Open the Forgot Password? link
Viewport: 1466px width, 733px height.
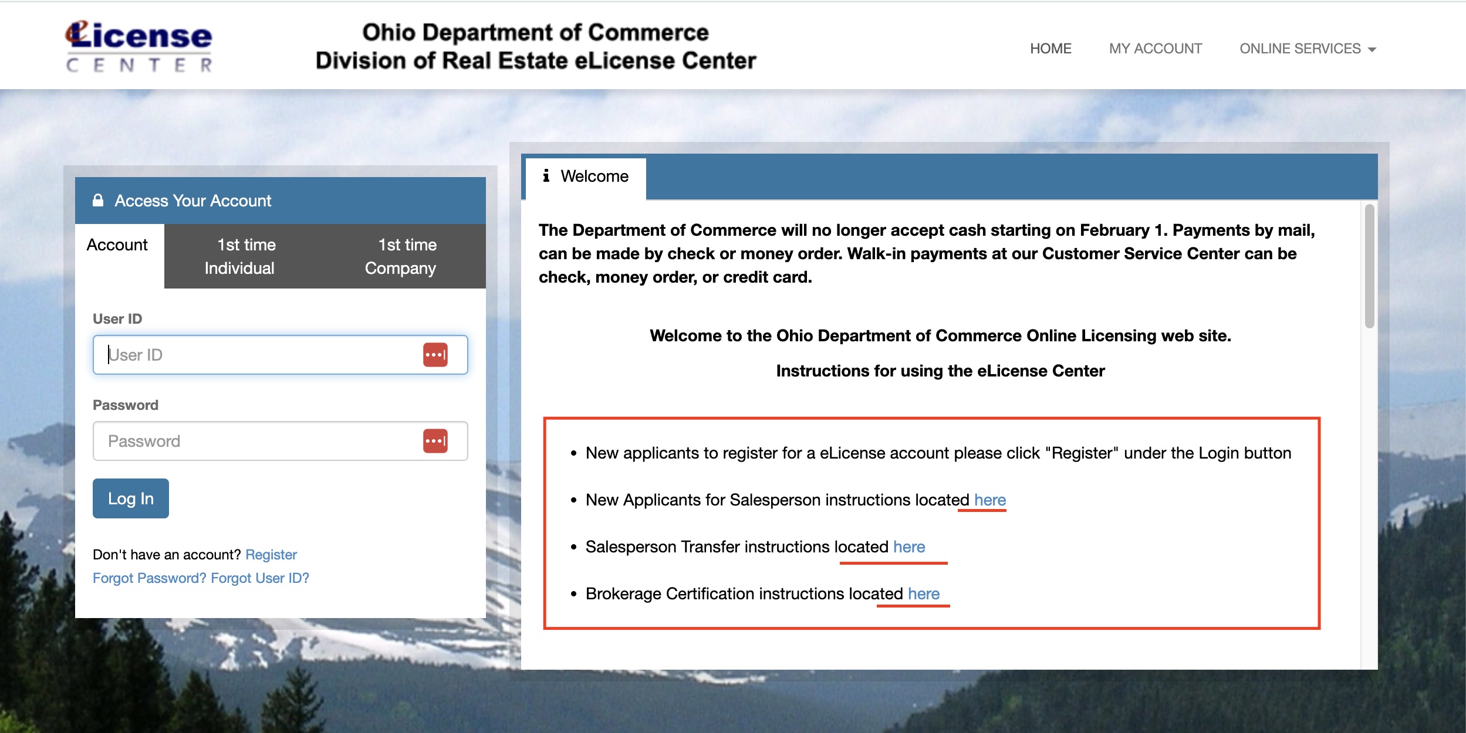click(148, 578)
